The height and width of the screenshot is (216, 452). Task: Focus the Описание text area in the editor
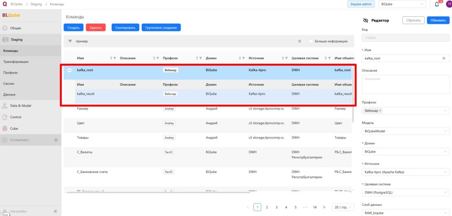point(406,84)
